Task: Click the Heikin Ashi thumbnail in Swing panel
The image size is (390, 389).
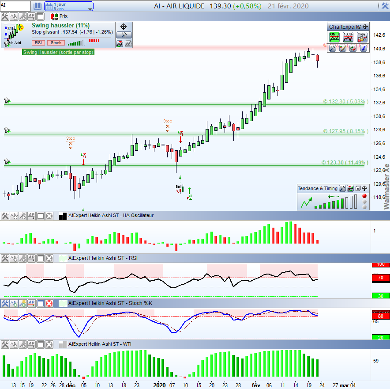Action: [14, 34]
